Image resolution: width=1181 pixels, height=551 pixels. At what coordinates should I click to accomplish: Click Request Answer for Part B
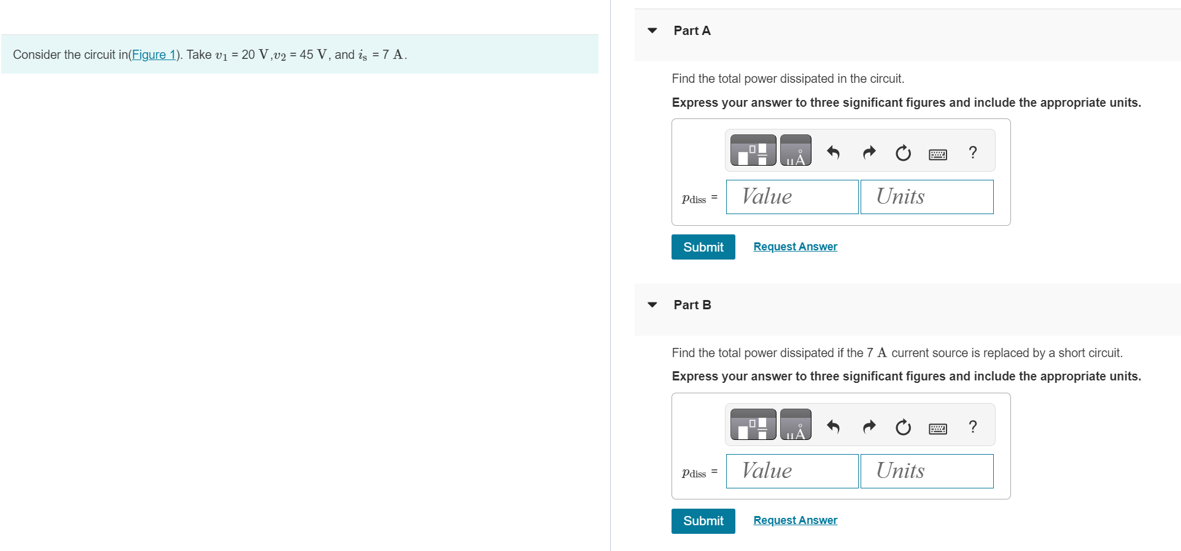click(794, 520)
